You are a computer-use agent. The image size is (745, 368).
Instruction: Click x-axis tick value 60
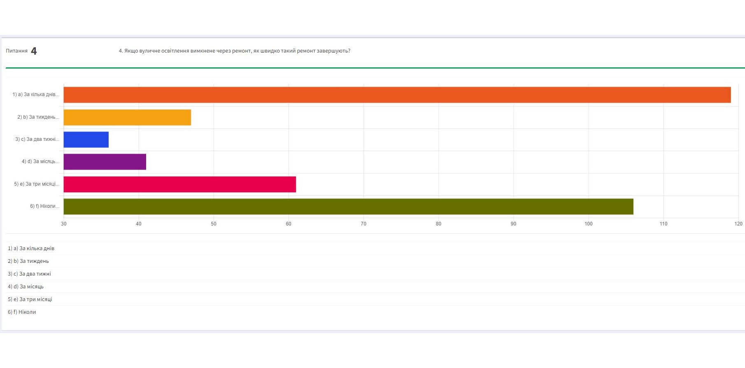(289, 224)
